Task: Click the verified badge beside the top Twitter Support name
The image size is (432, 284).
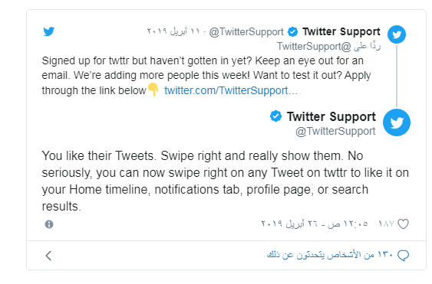Action: point(292,31)
